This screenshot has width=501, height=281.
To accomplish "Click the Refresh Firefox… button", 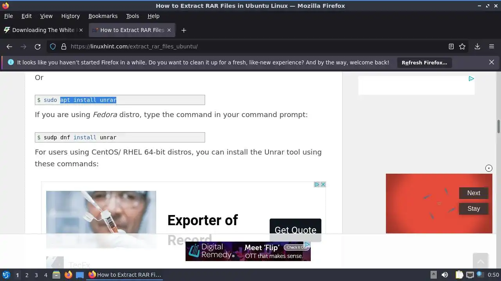I will click(x=424, y=62).
